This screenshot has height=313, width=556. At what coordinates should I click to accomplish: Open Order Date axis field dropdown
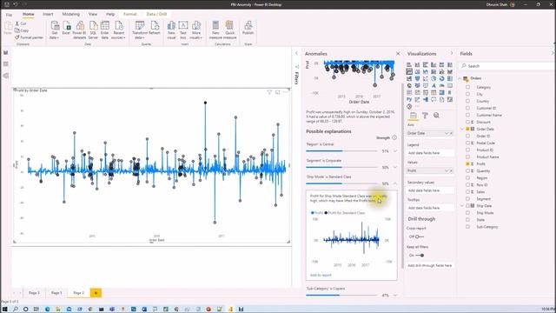pos(447,133)
